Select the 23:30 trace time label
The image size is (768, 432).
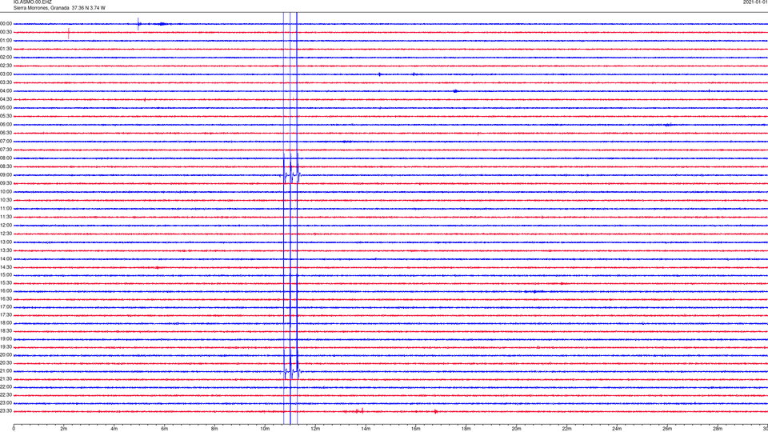tap(6, 411)
